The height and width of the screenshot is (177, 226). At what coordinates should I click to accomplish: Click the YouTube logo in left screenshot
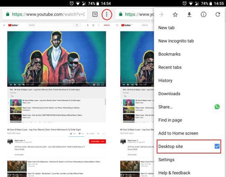click(x=13, y=25)
